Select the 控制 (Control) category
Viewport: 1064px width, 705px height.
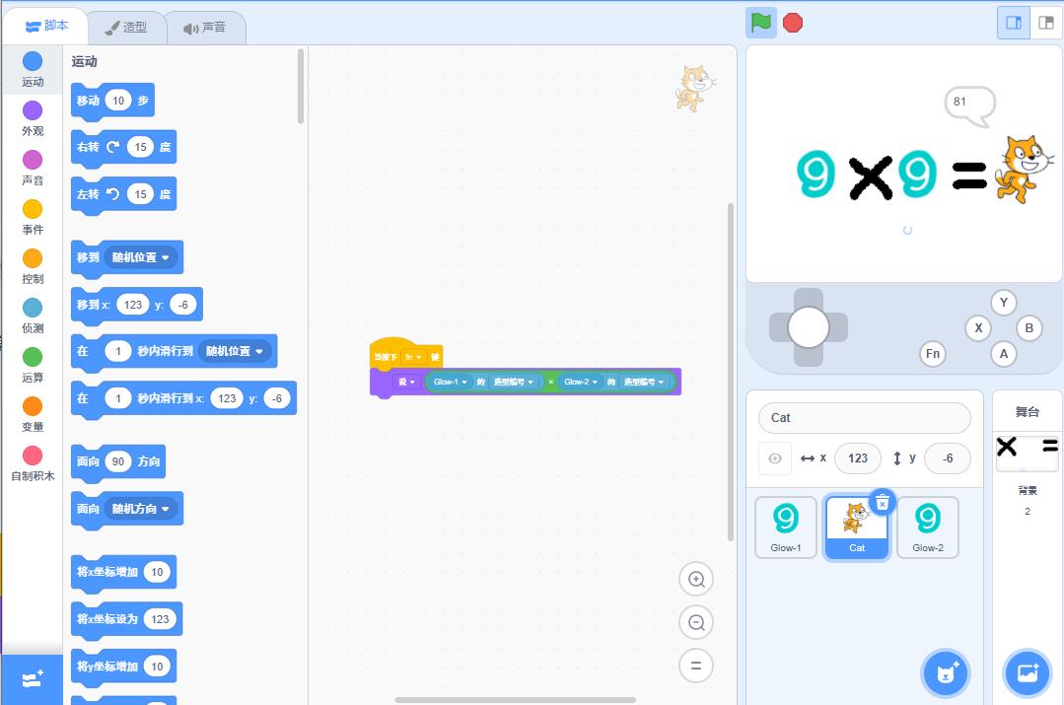[x=33, y=266]
